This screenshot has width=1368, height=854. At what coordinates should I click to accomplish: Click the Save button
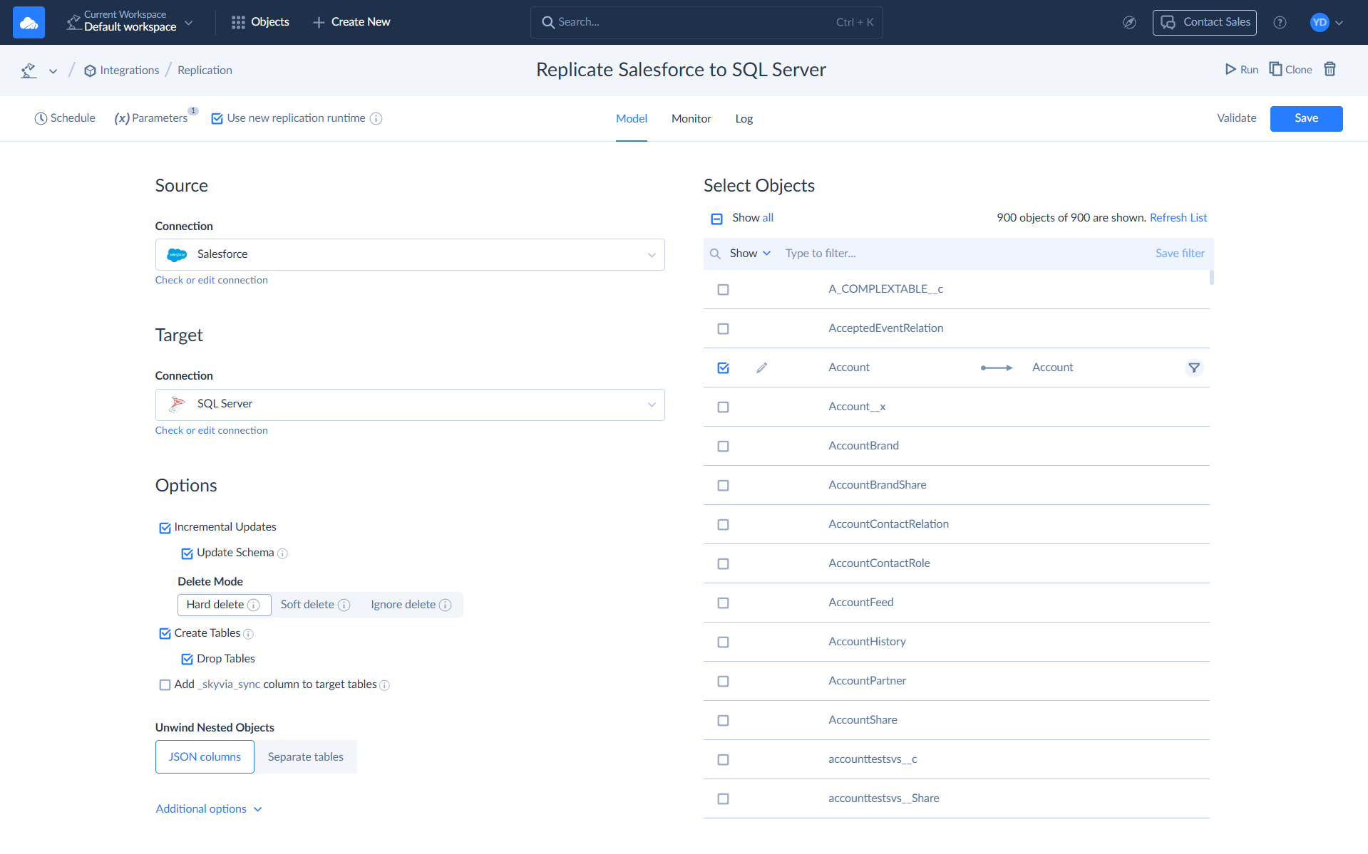(1306, 119)
